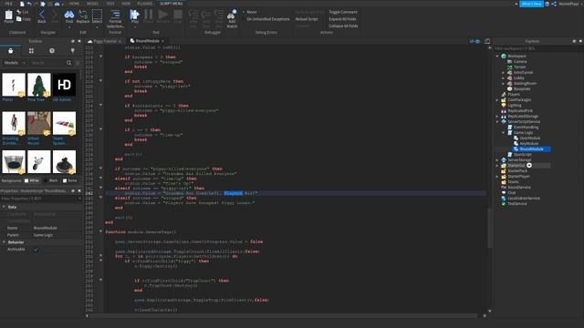Image resolution: width=584 pixels, height=328 pixels.
Task: Collapse the Behavior properties section
Action: [x=4, y=242]
